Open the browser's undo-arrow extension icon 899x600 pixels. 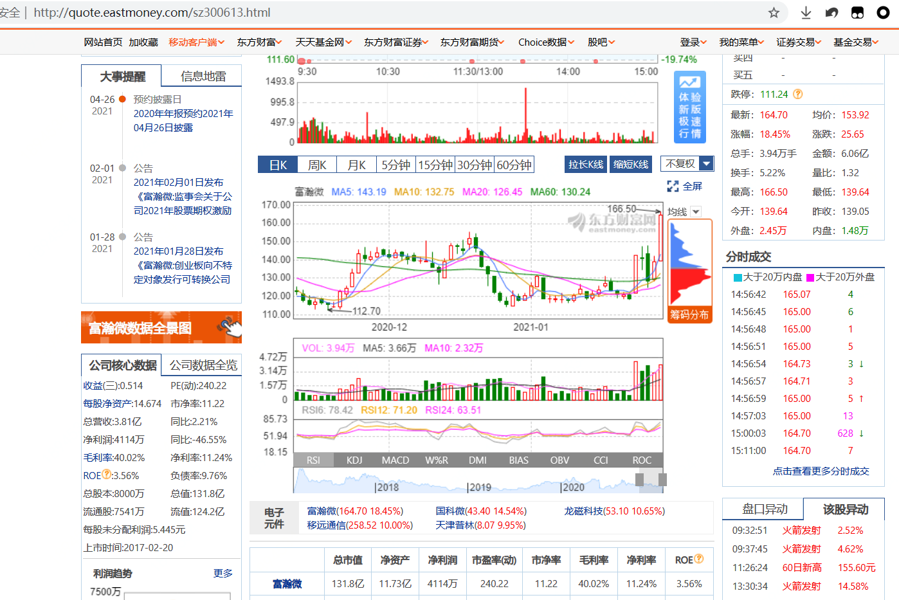point(831,13)
